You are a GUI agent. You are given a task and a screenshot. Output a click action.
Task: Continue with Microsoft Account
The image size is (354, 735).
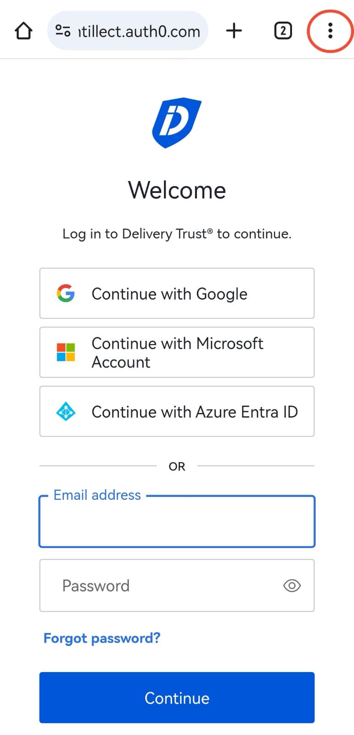(x=177, y=352)
